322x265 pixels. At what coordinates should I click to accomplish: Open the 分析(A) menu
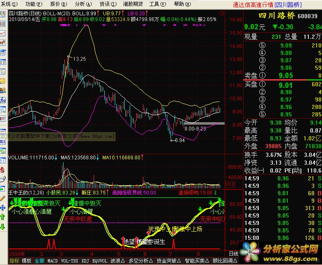pos(83,4)
